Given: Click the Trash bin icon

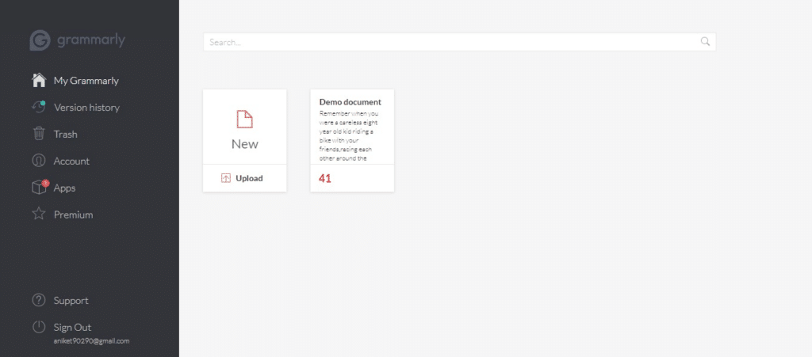Looking at the screenshot, I should [39, 133].
